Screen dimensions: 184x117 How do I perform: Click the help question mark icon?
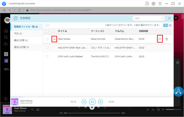tap(178, 62)
